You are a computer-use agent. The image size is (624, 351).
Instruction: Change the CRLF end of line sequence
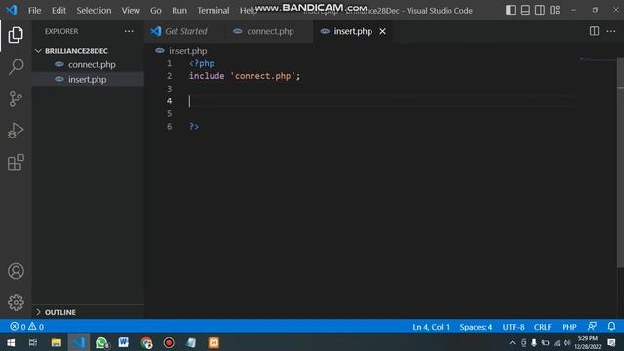(x=542, y=327)
